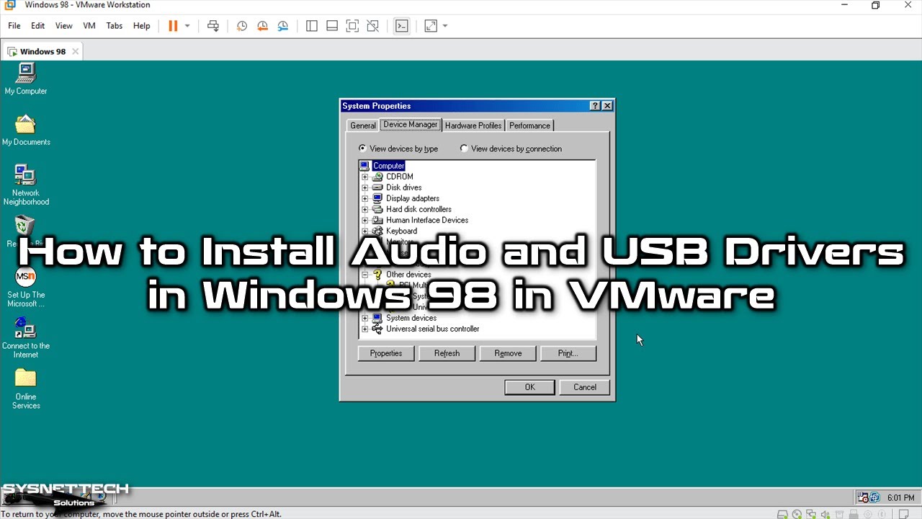Expand the Disk drives category
The height and width of the screenshot is (519, 922).
click(365, 187)
